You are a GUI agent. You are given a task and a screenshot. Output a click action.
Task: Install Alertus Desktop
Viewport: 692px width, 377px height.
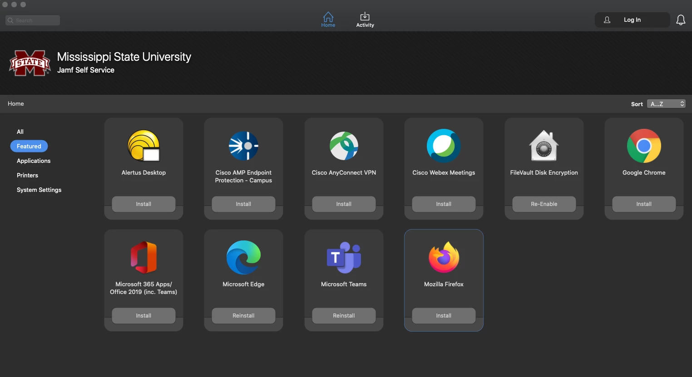click(x=143, y=204)
